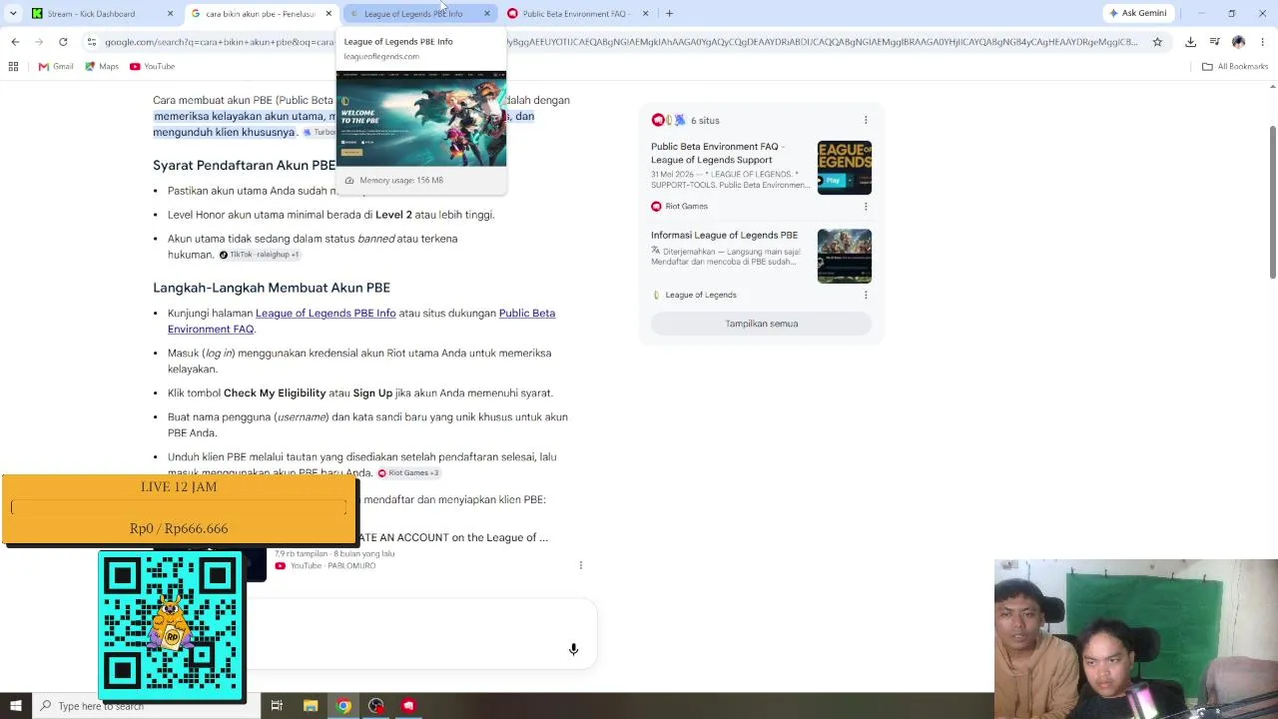Close the Public Beta Environment FAQ tab
Image resolution: width=1278 pixels, height=719 pixels.
(645, 14)
